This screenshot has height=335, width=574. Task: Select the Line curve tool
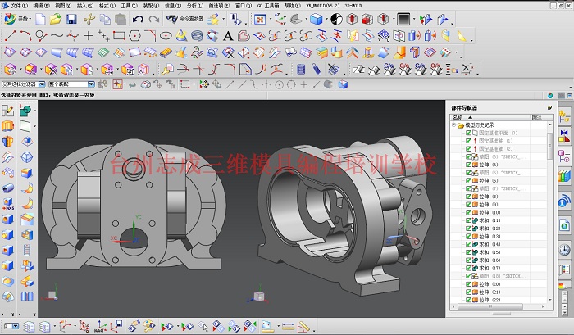coord(10,36)
